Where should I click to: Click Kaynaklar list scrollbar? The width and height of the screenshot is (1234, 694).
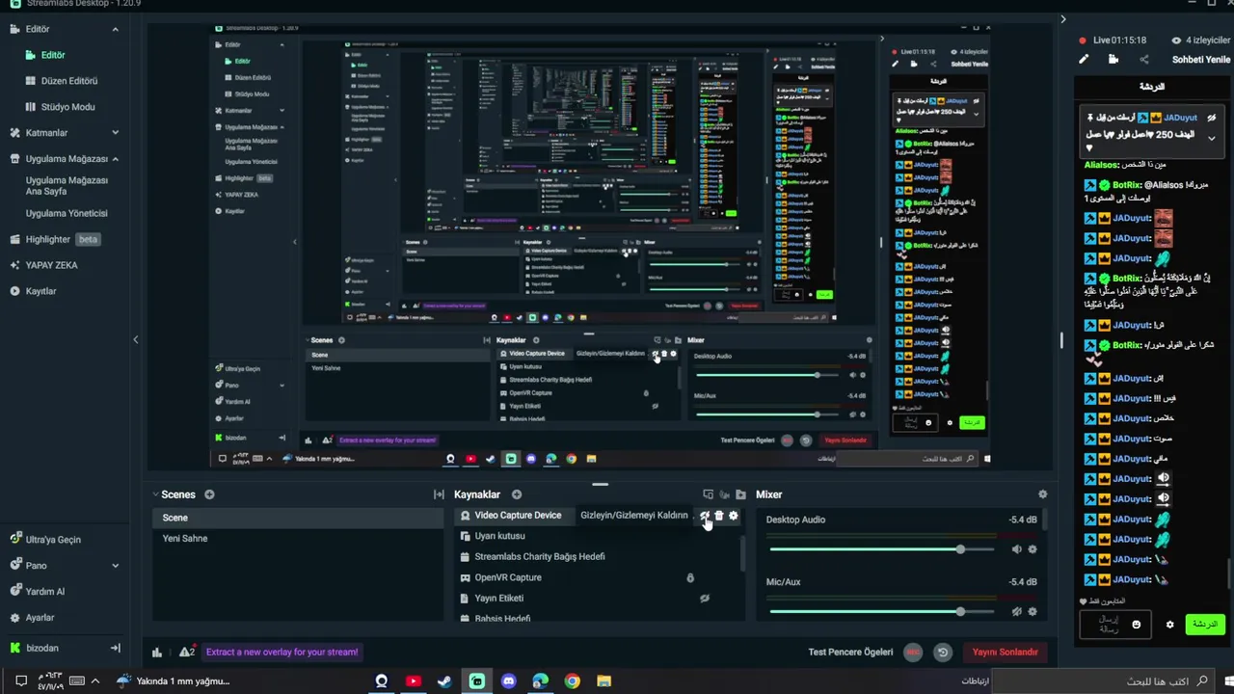[742, 554]
